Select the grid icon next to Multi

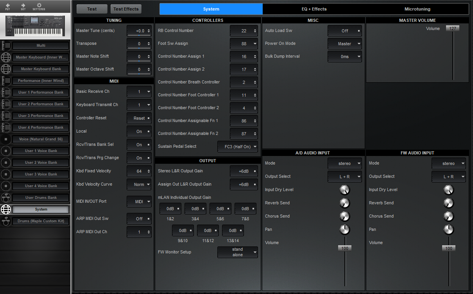click(5, 46)
